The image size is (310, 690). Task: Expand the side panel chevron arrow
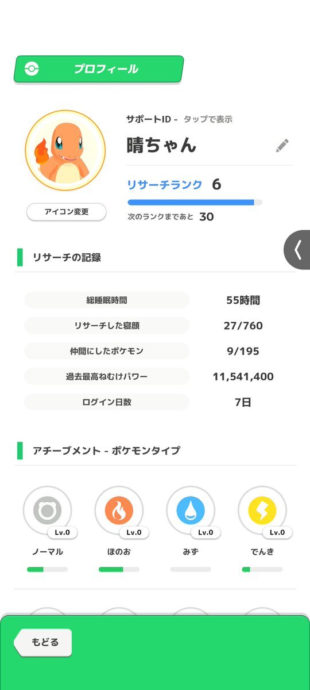click(297, 250)
